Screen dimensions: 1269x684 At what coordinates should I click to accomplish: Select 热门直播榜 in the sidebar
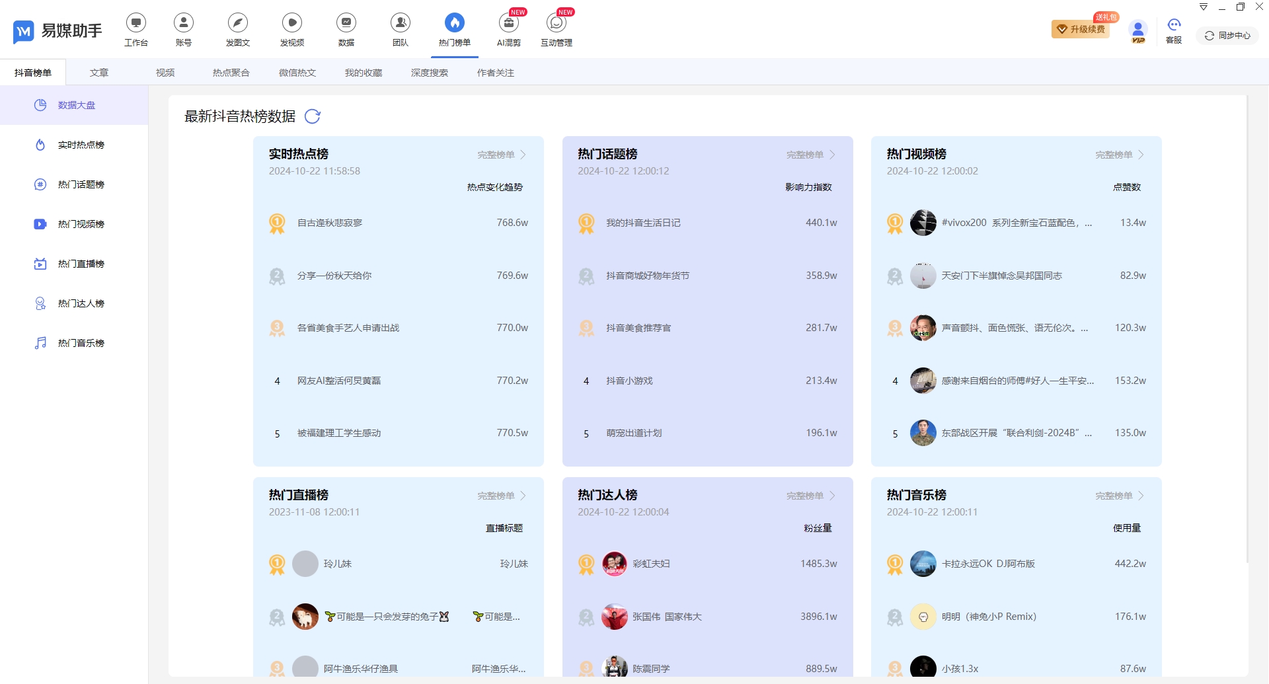coord(81,264)
